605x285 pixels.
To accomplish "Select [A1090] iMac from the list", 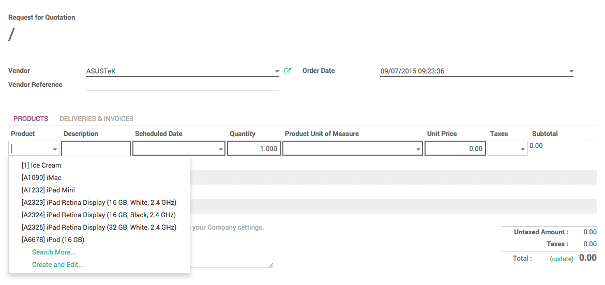I will pos(41,178).
